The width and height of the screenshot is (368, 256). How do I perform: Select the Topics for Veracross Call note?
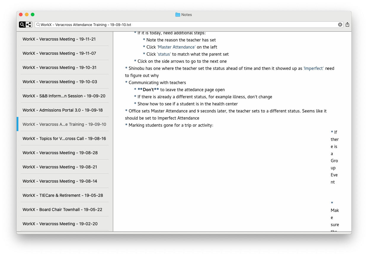pyautogui.click(x=64, y=139)
